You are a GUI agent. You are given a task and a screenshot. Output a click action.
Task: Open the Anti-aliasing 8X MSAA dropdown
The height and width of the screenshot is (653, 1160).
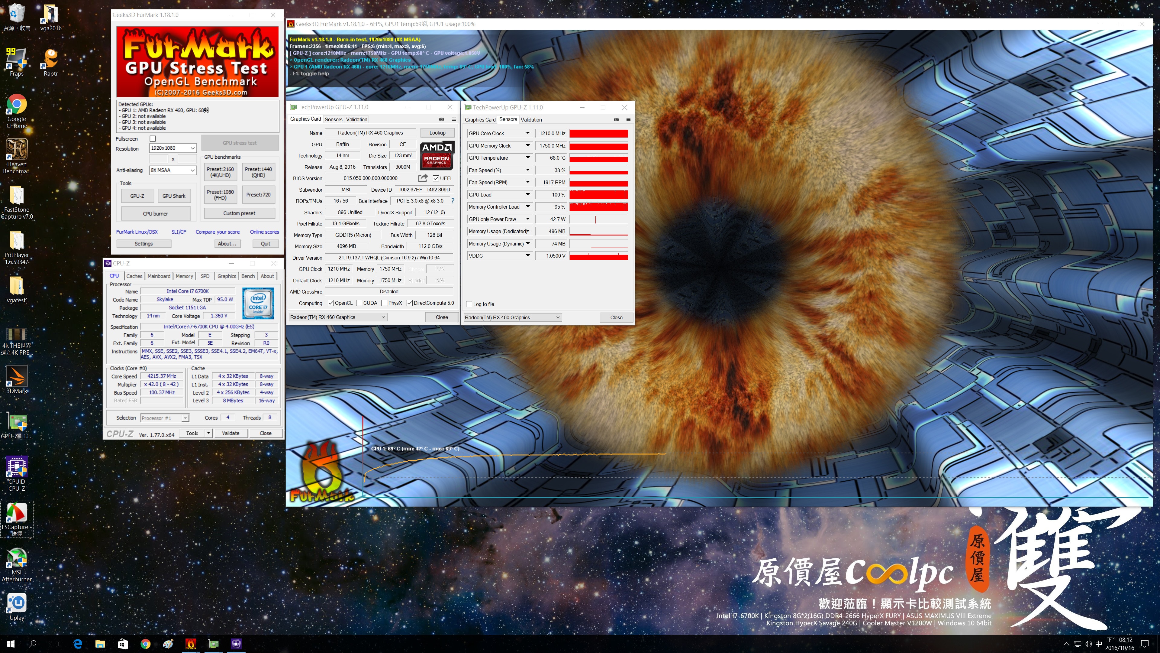[x=173, y=170]
